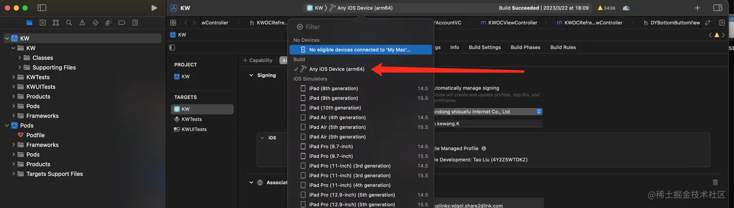Collapse the Associated Domains section
Image resolution: width=734 pixels, height=208 pixels.
(251, 182)
